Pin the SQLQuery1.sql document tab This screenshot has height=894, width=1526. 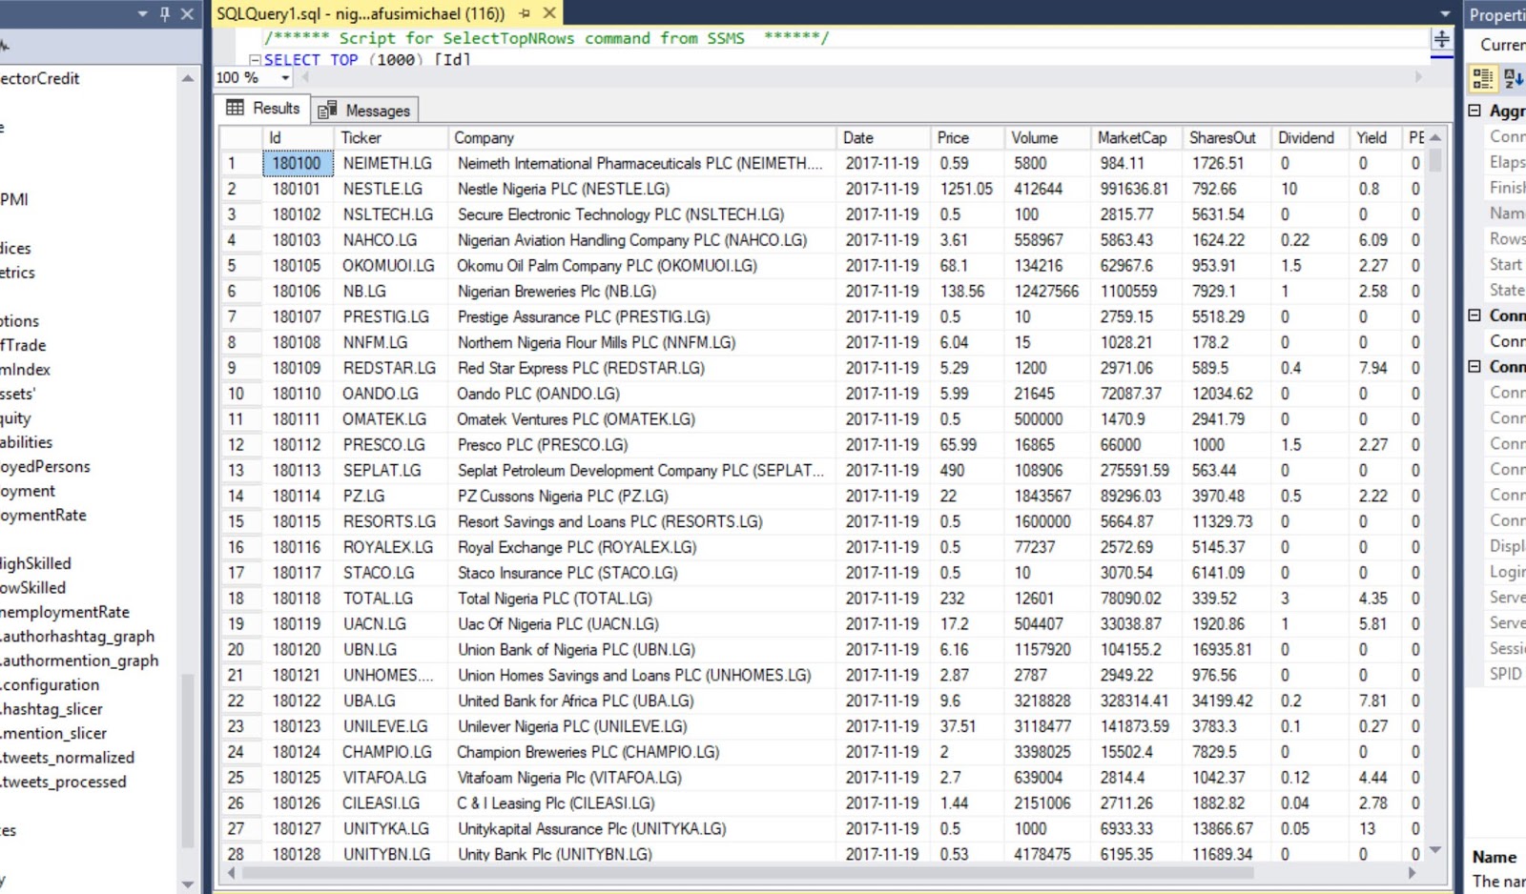pos(524,14)
